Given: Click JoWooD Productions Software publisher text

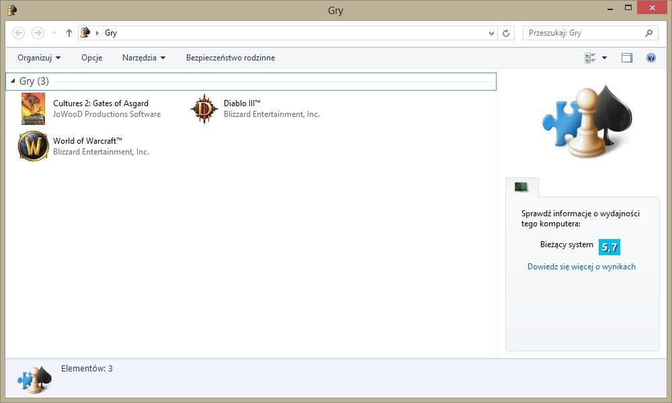Looking at the screenshot, I should pos(107,114).
